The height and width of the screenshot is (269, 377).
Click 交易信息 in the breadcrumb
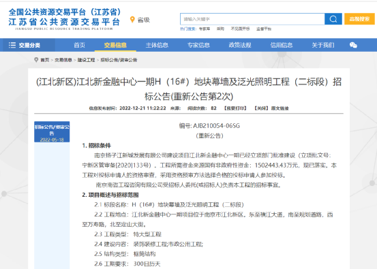(63, 60)
